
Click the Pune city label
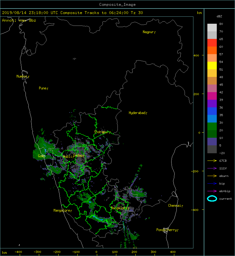[43, 88]
